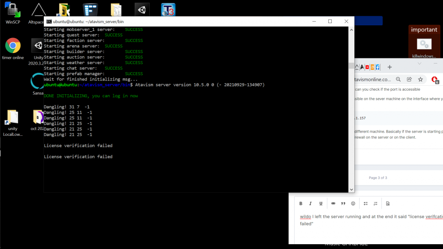The width and height of the screenshot is (443, 249).
Task: Open the Page 3 of 3 selector
Action: click(x=378, y=178)
